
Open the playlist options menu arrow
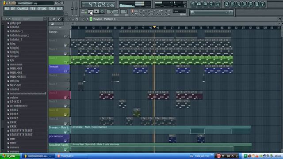click(x=51, y=19)
